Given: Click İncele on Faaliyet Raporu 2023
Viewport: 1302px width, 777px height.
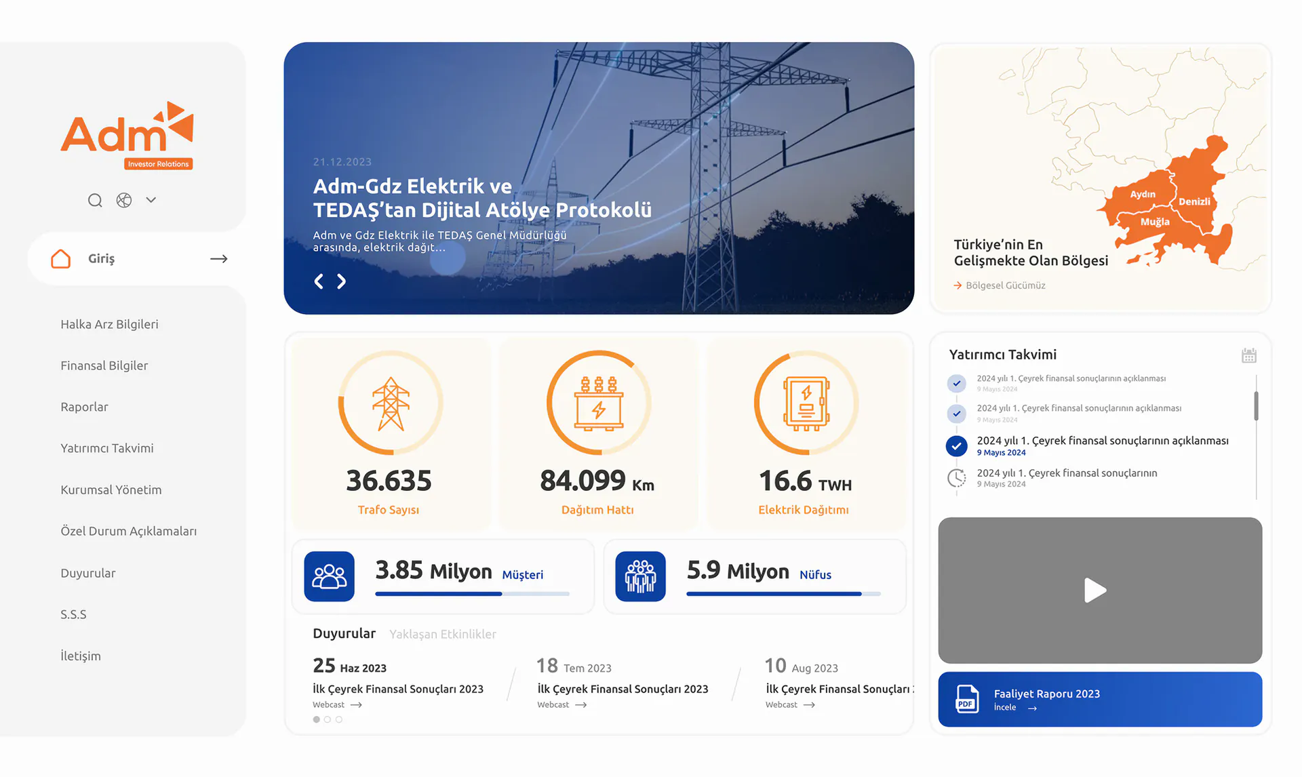Looking at the screenshot, I should point(1015,708).
